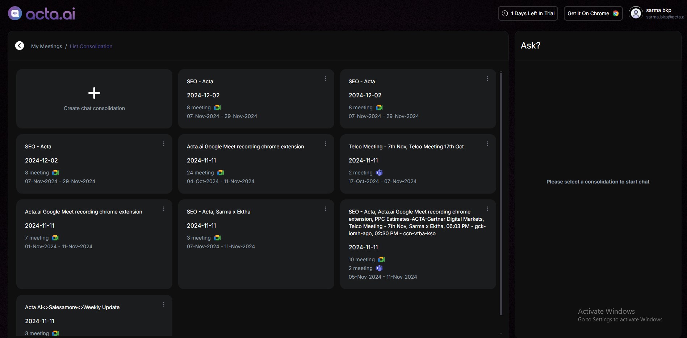Go back using the arrow icon
687x338 pixels.
point(20,46)
